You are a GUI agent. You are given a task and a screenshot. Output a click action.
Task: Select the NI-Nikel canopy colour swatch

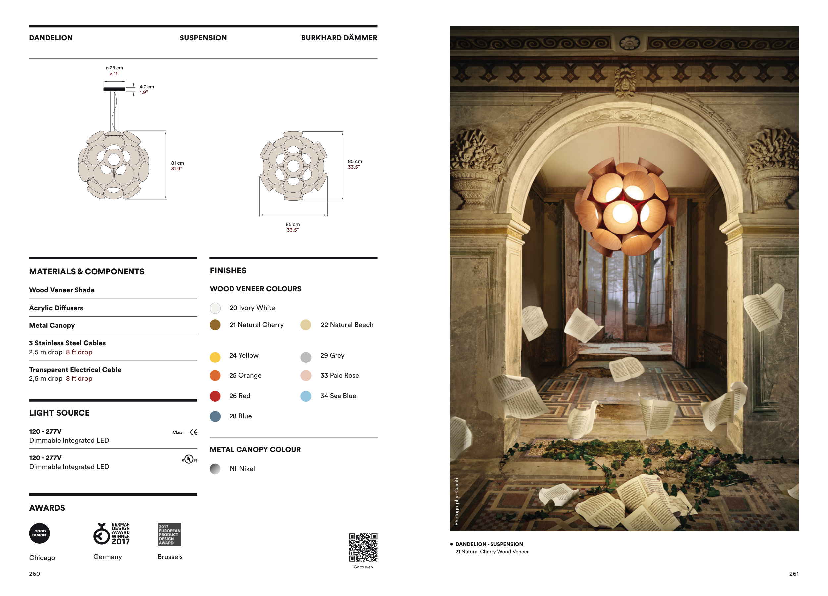pyautogui.click(x=215, y=469)
